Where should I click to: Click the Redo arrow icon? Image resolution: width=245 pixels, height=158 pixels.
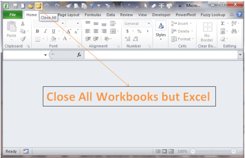(57, 6)
